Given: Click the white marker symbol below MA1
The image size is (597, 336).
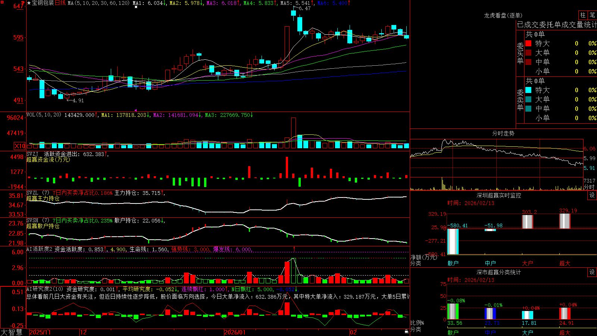Looking at the screenshot, I should click(x=136, y=7).
